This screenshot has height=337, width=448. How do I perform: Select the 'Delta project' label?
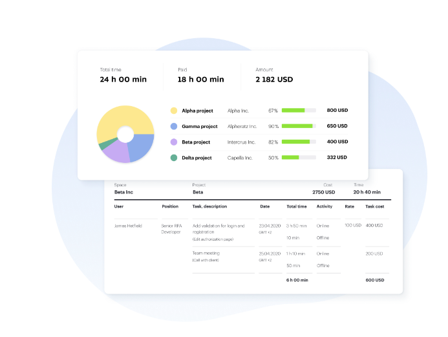(197, 158)
